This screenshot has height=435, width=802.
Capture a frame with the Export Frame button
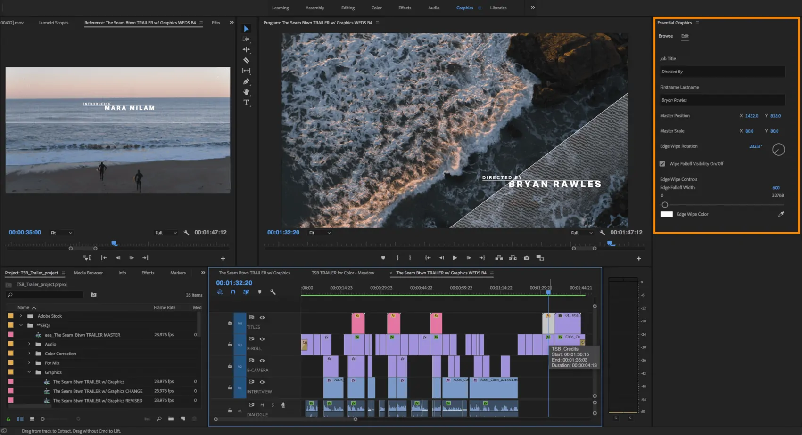[527, 258]
